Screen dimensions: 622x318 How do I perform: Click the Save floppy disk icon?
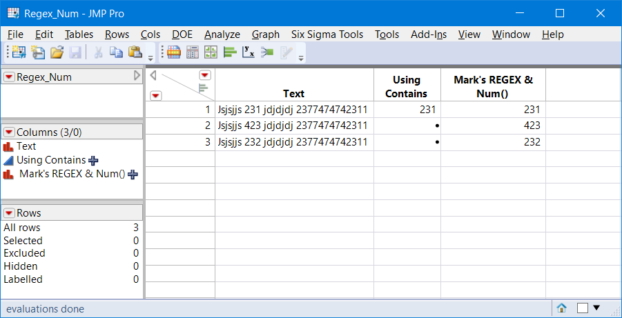(75, 52)
